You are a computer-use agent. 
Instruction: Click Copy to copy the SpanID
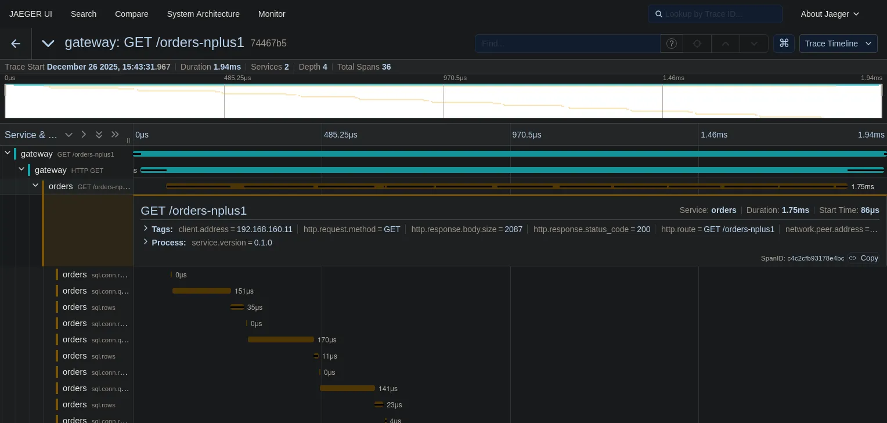tap(868, 258)
